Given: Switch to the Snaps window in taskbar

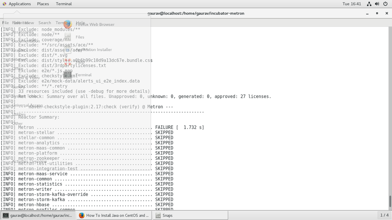Looking at the screenshot, I should click(190, 215).
